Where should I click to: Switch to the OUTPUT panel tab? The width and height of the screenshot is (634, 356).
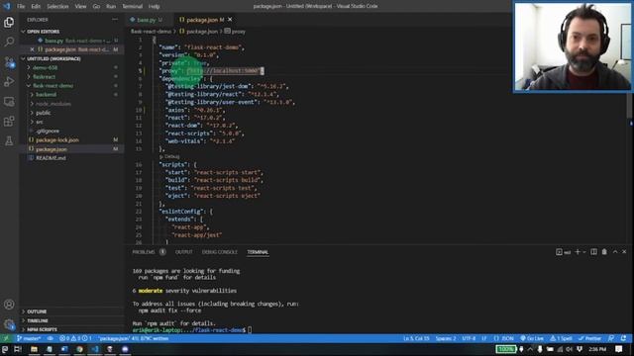click(183, 252)
